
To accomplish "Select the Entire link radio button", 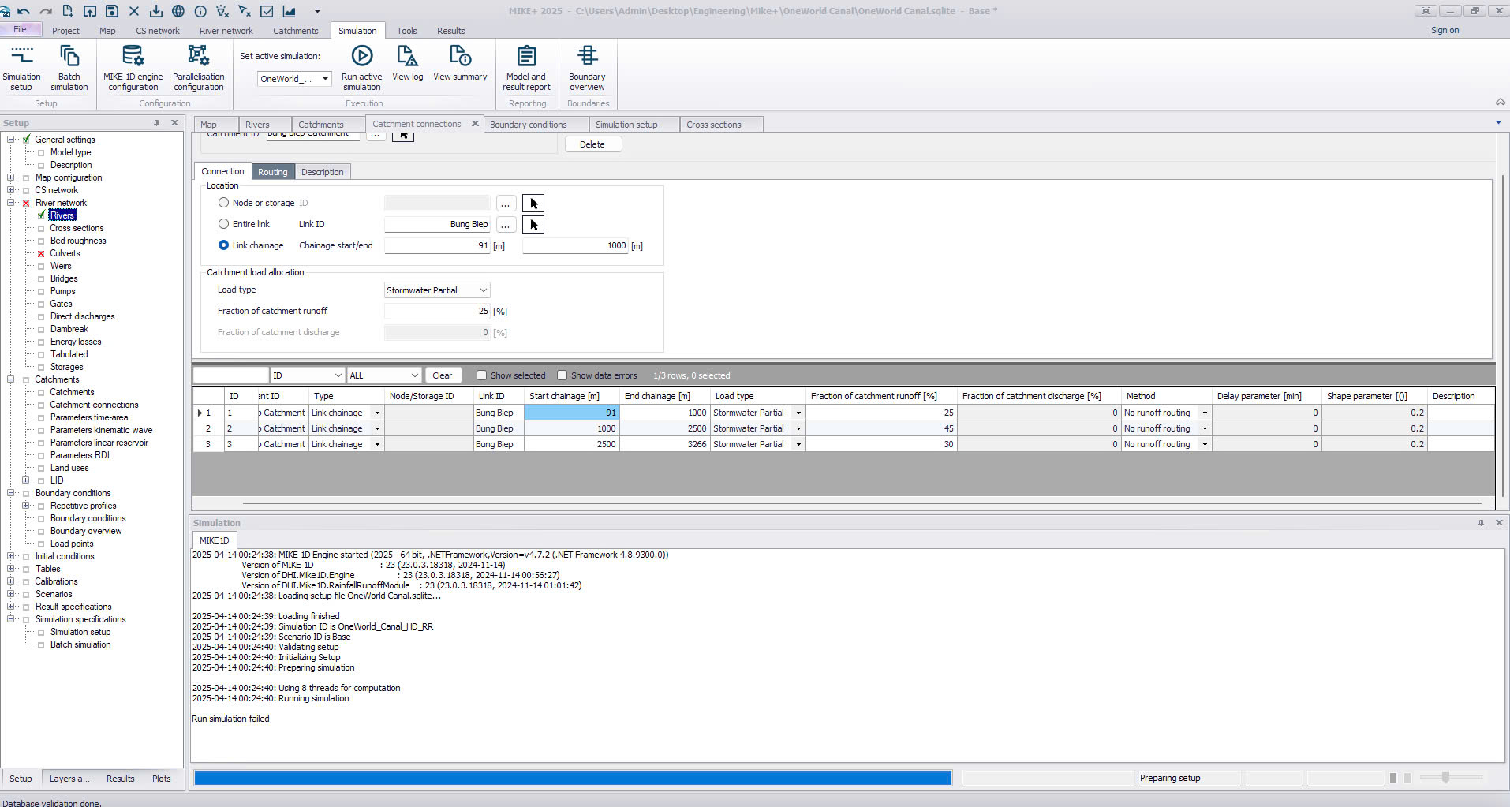I will coord(224,224).
